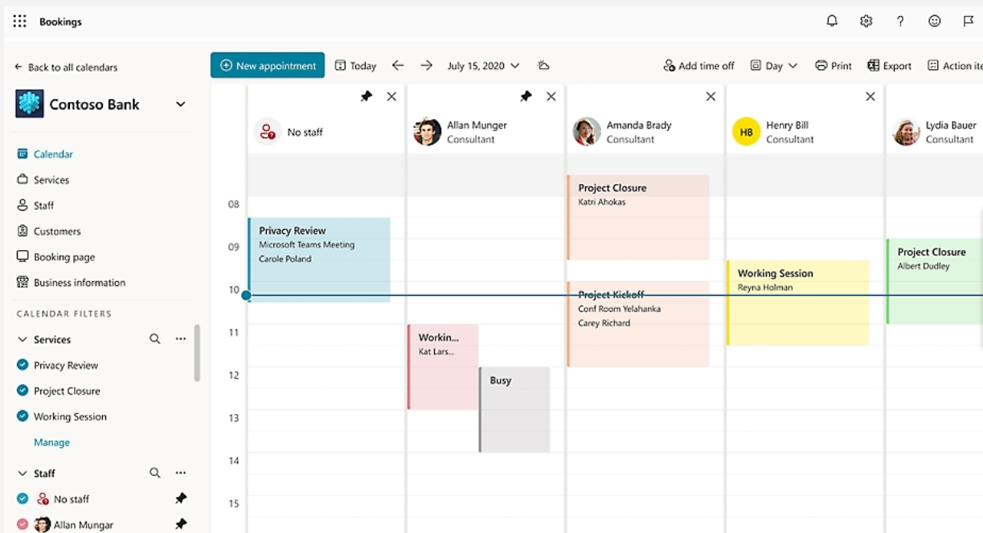This screenshot has width=983, height=533.
Task: Open Lydia Bauer's Project Closure appointment
Action: (x=934, y=281)
